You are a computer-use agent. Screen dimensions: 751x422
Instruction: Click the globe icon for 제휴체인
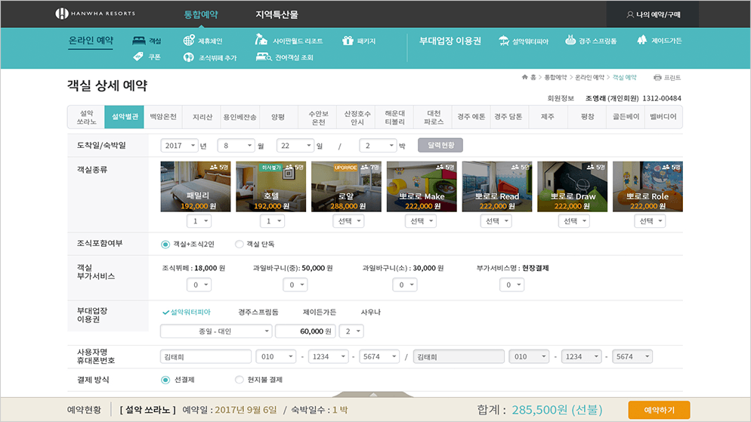(x=189, y=41)
